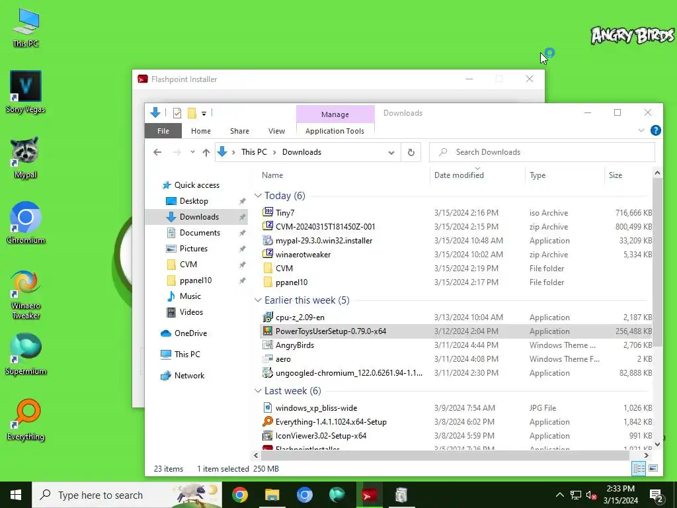Sort by the Type column header
This screenshot has height=508, width=677.
538,175
